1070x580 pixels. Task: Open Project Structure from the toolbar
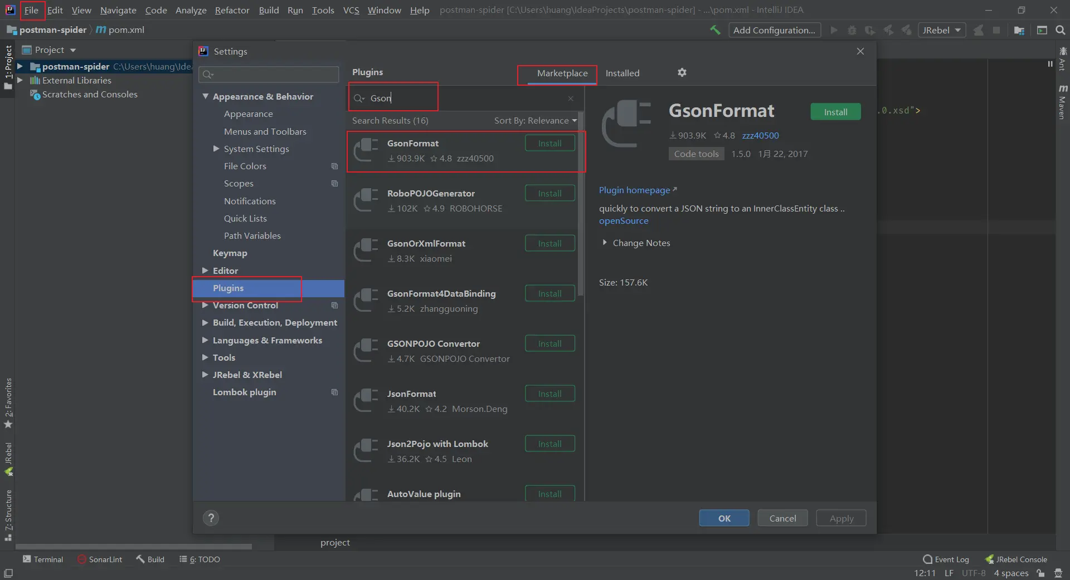tap(1019, 30)
